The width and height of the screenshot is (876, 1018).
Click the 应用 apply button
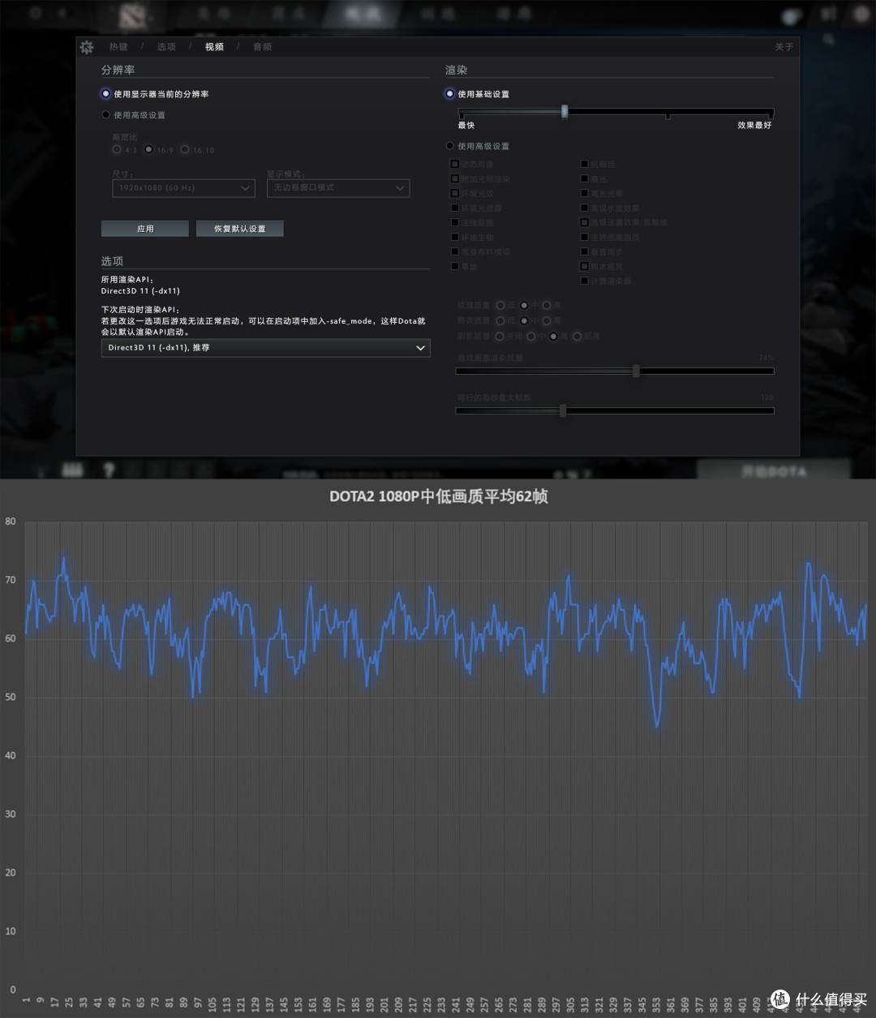pos(145,229)
